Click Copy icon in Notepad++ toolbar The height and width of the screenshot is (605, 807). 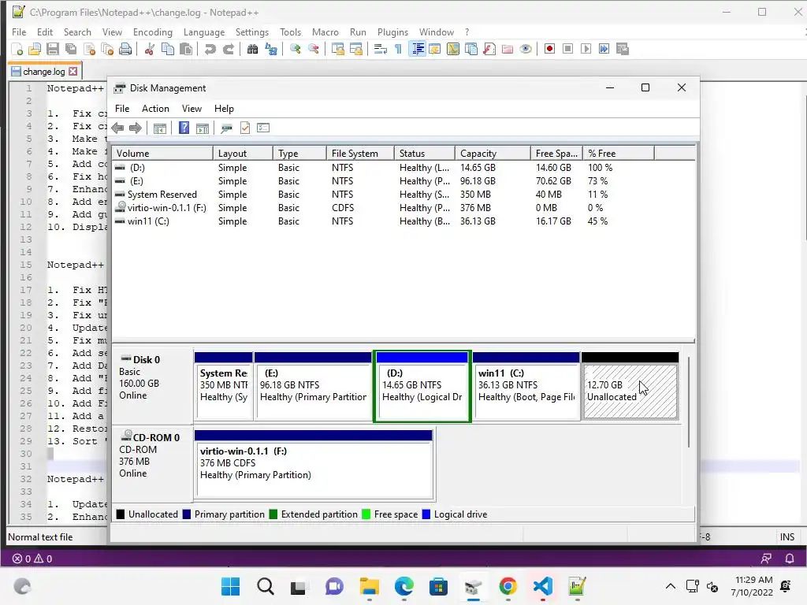click(168, 50)
